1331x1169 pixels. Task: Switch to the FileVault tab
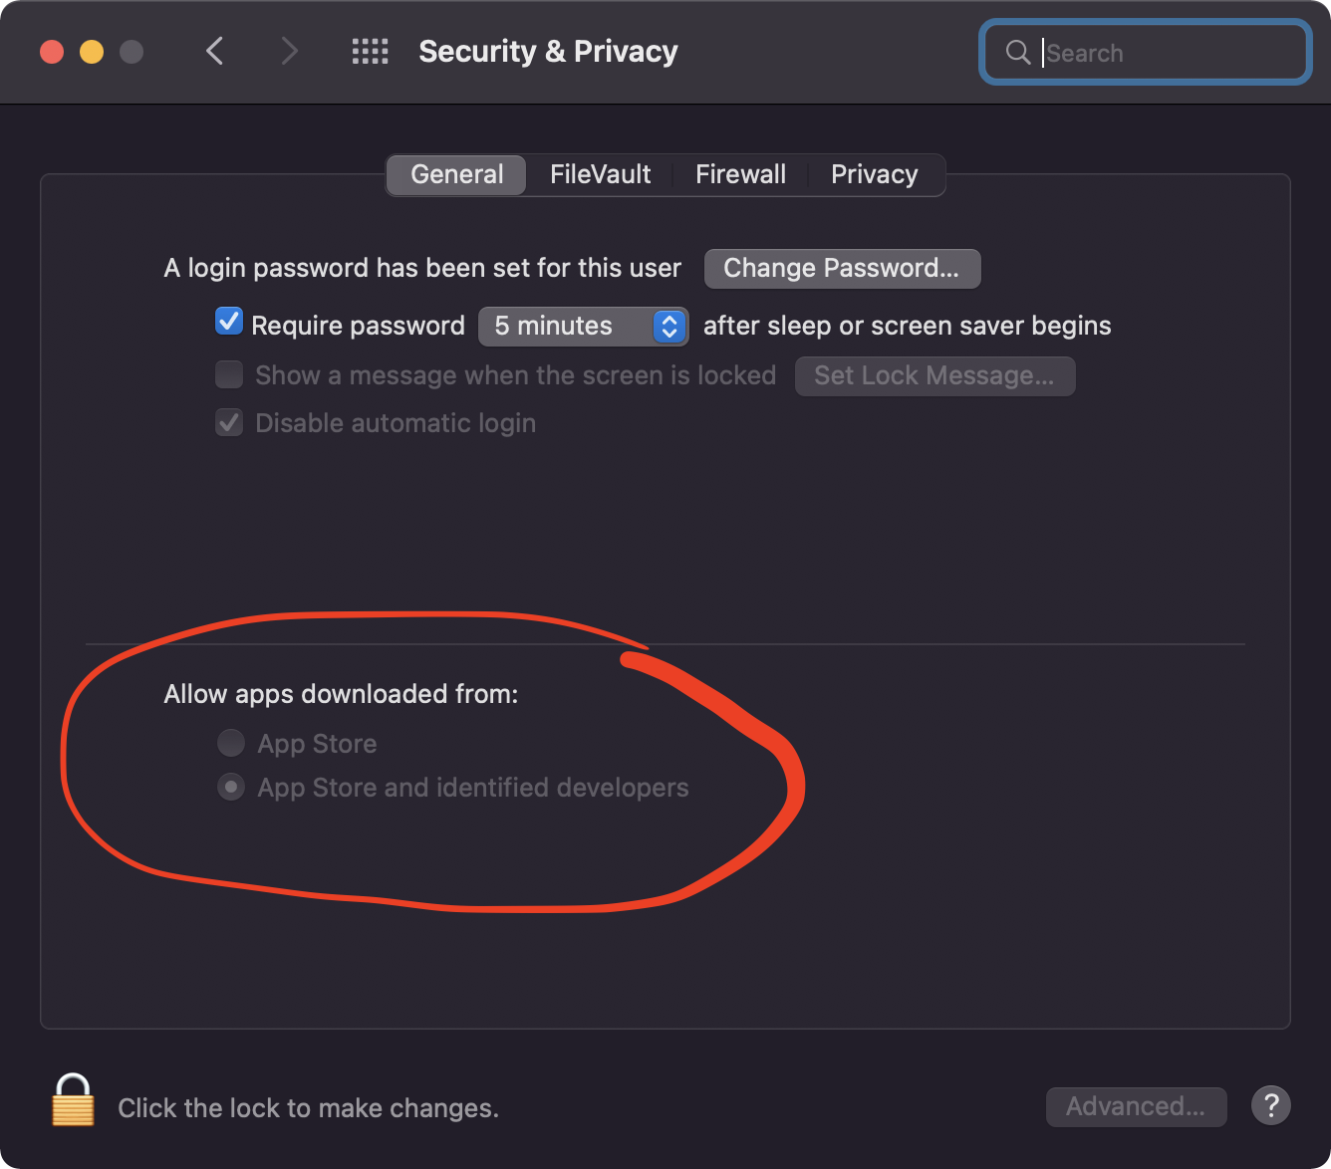pos(600,175)
